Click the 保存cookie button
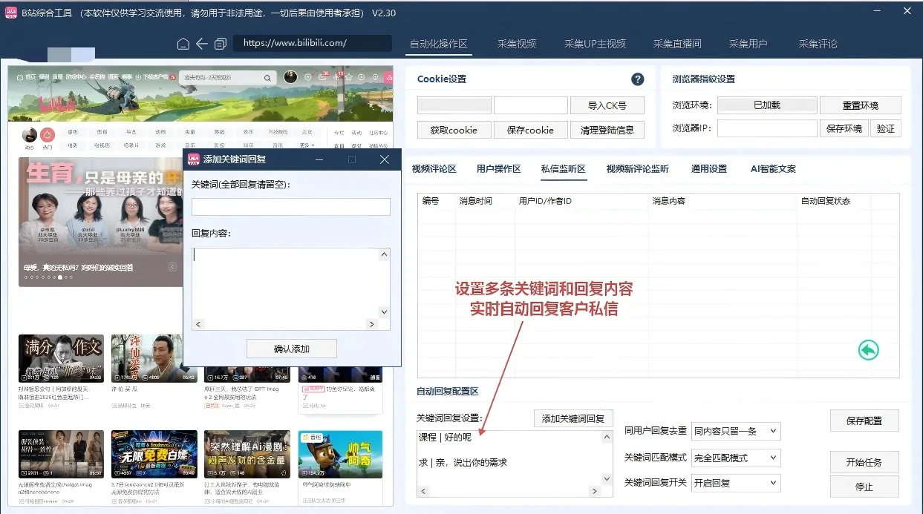Viewport: 923px width, 514px height. (x=530, y=130)
